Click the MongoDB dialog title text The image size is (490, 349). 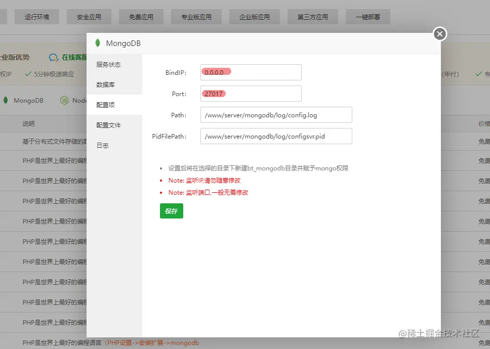point(123,43)
